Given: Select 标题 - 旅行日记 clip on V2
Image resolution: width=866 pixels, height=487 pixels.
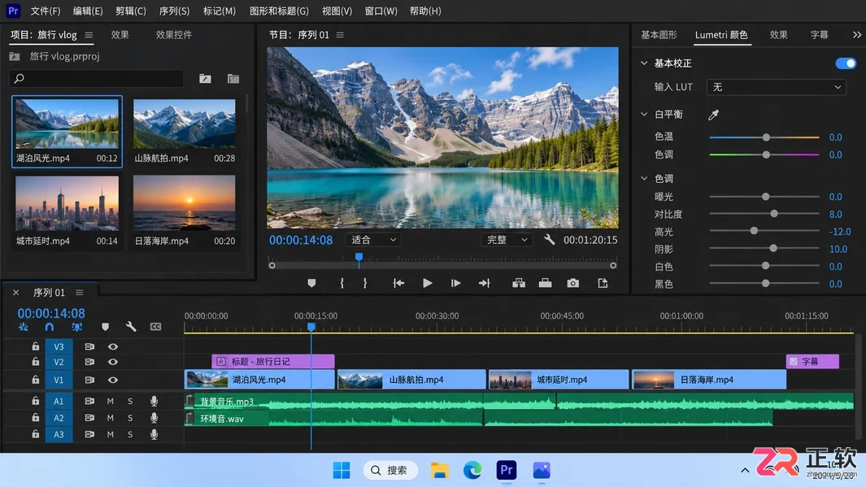Looking at the screenshot, I should tap(273, 362).
